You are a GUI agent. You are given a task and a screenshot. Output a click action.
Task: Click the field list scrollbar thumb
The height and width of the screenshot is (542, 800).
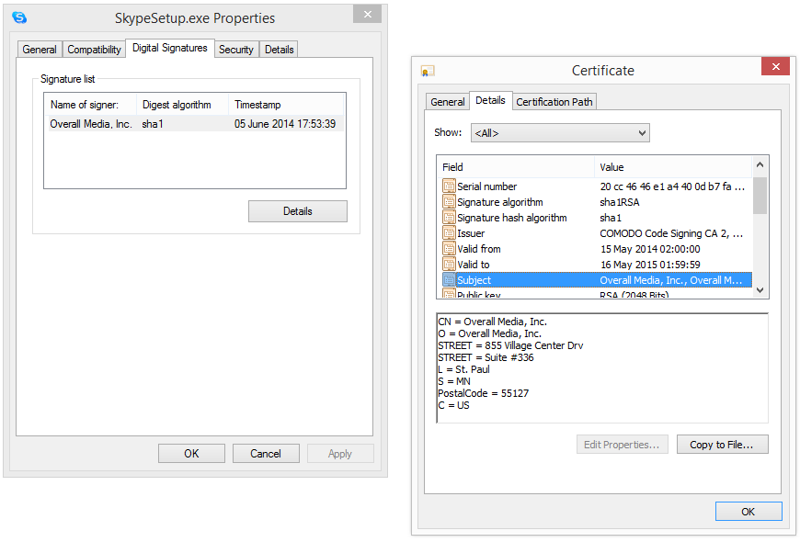click(x=760, y=196)
